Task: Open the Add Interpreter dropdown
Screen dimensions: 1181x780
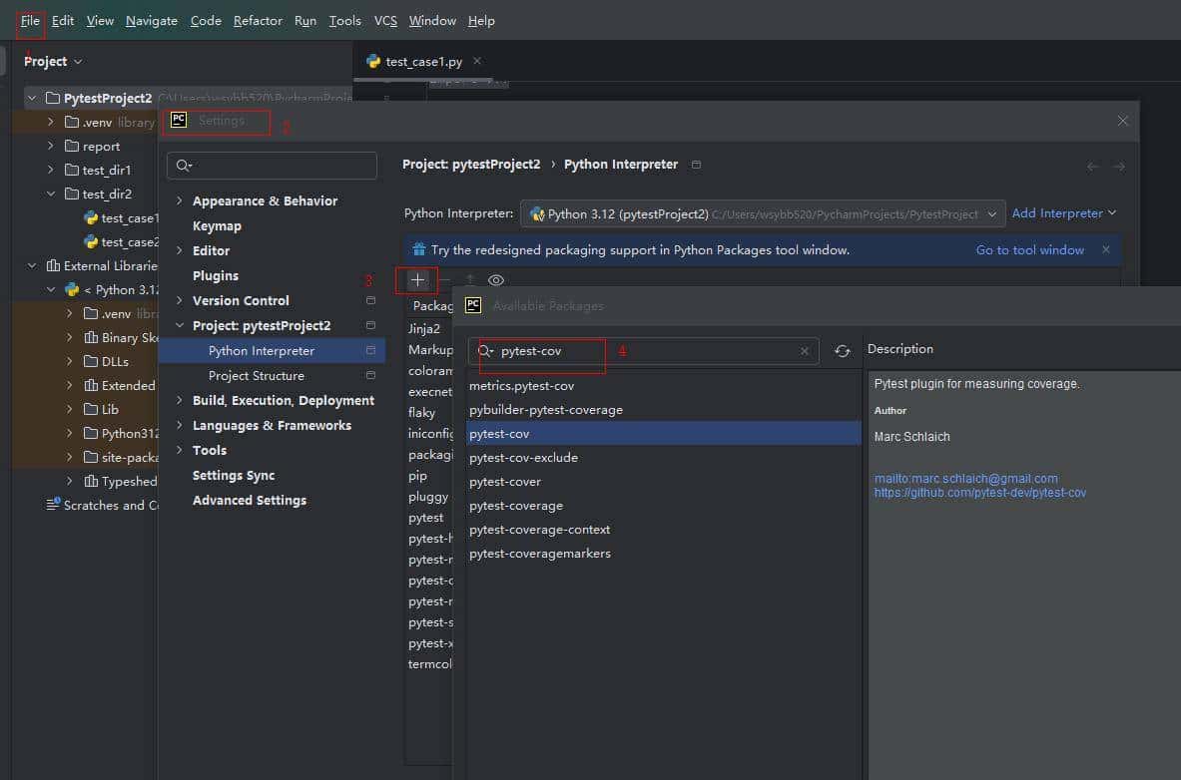Action: (1063, 213)
